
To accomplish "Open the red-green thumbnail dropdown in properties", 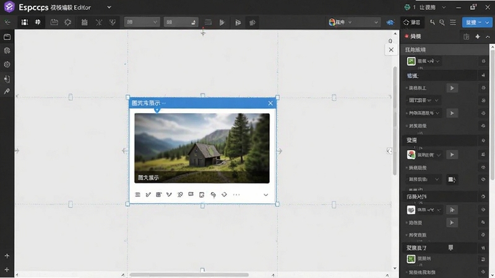I will pos(424,155).
